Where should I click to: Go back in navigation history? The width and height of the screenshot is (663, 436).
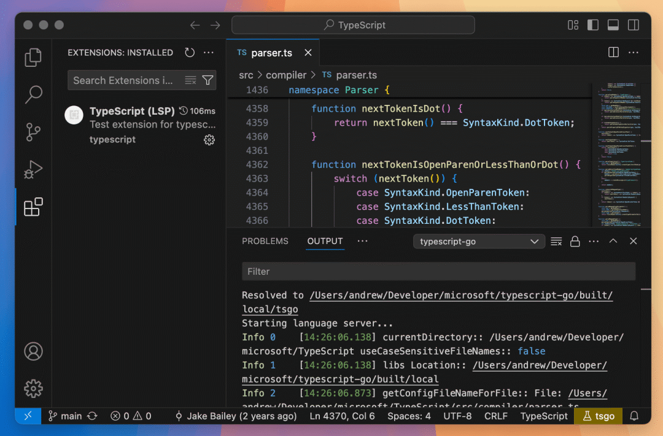tap(195, 25)
